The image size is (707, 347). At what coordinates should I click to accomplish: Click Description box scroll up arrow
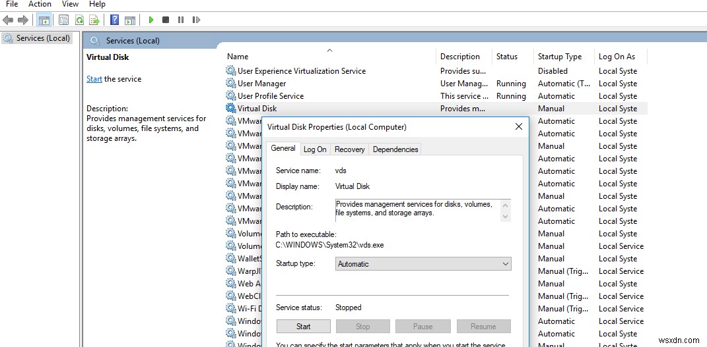pyautogui.click(x=506, y=205)
